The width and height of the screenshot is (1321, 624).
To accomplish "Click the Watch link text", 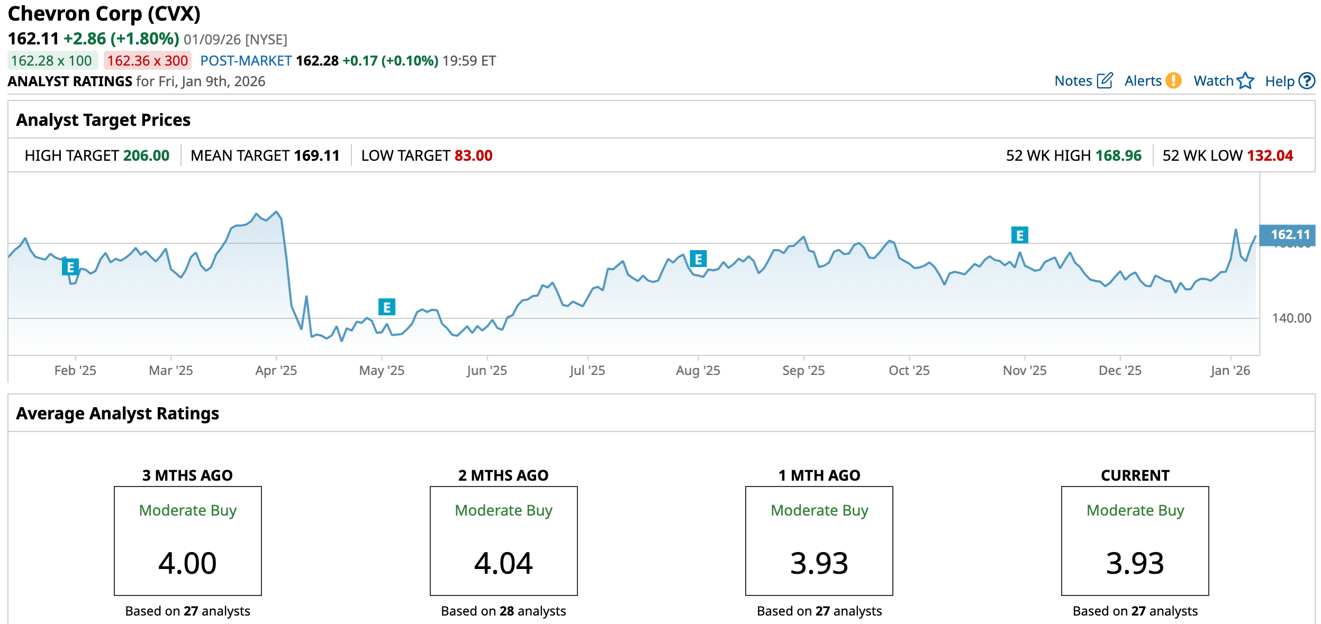I will tap(1213, 81).
